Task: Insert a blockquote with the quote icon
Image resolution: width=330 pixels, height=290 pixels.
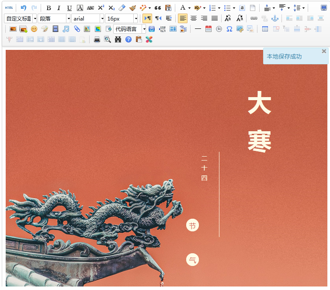Action: 158,8
